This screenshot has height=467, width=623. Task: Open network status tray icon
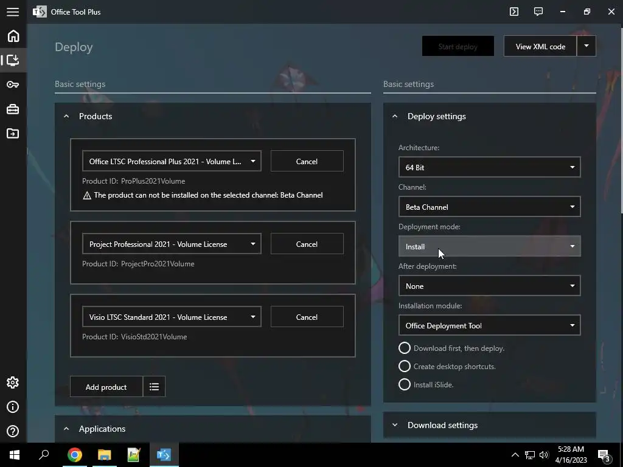[530, 455]
